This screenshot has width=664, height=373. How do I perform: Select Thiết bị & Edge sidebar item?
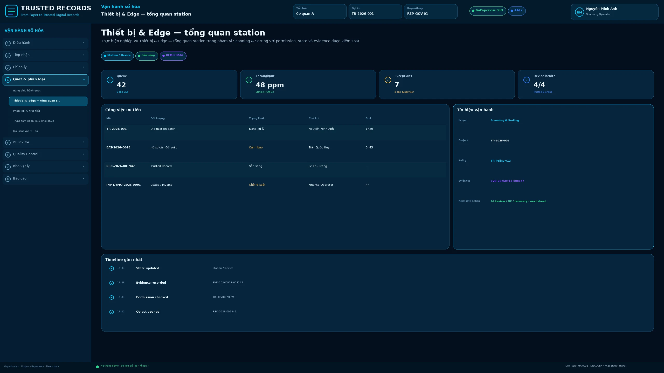click(48, 101)
